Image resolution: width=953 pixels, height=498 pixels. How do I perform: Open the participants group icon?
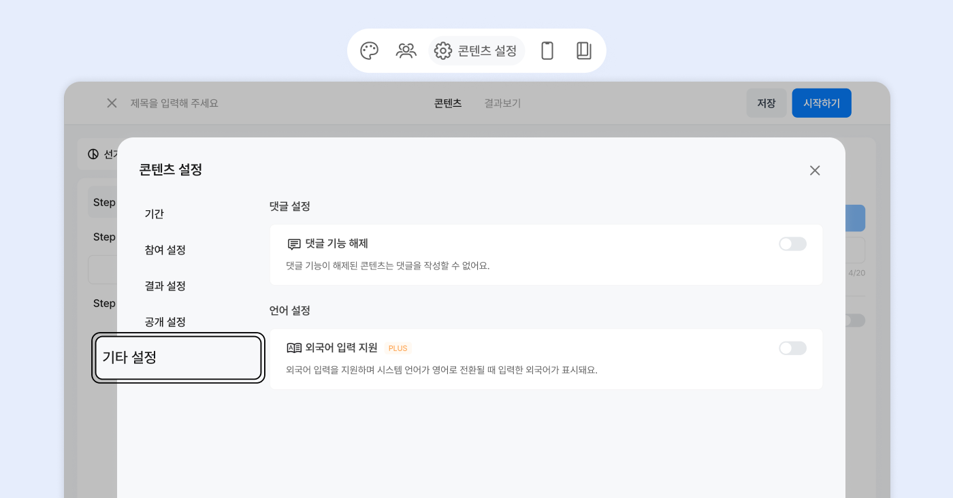pyautogui.click(x=406, y=51)
